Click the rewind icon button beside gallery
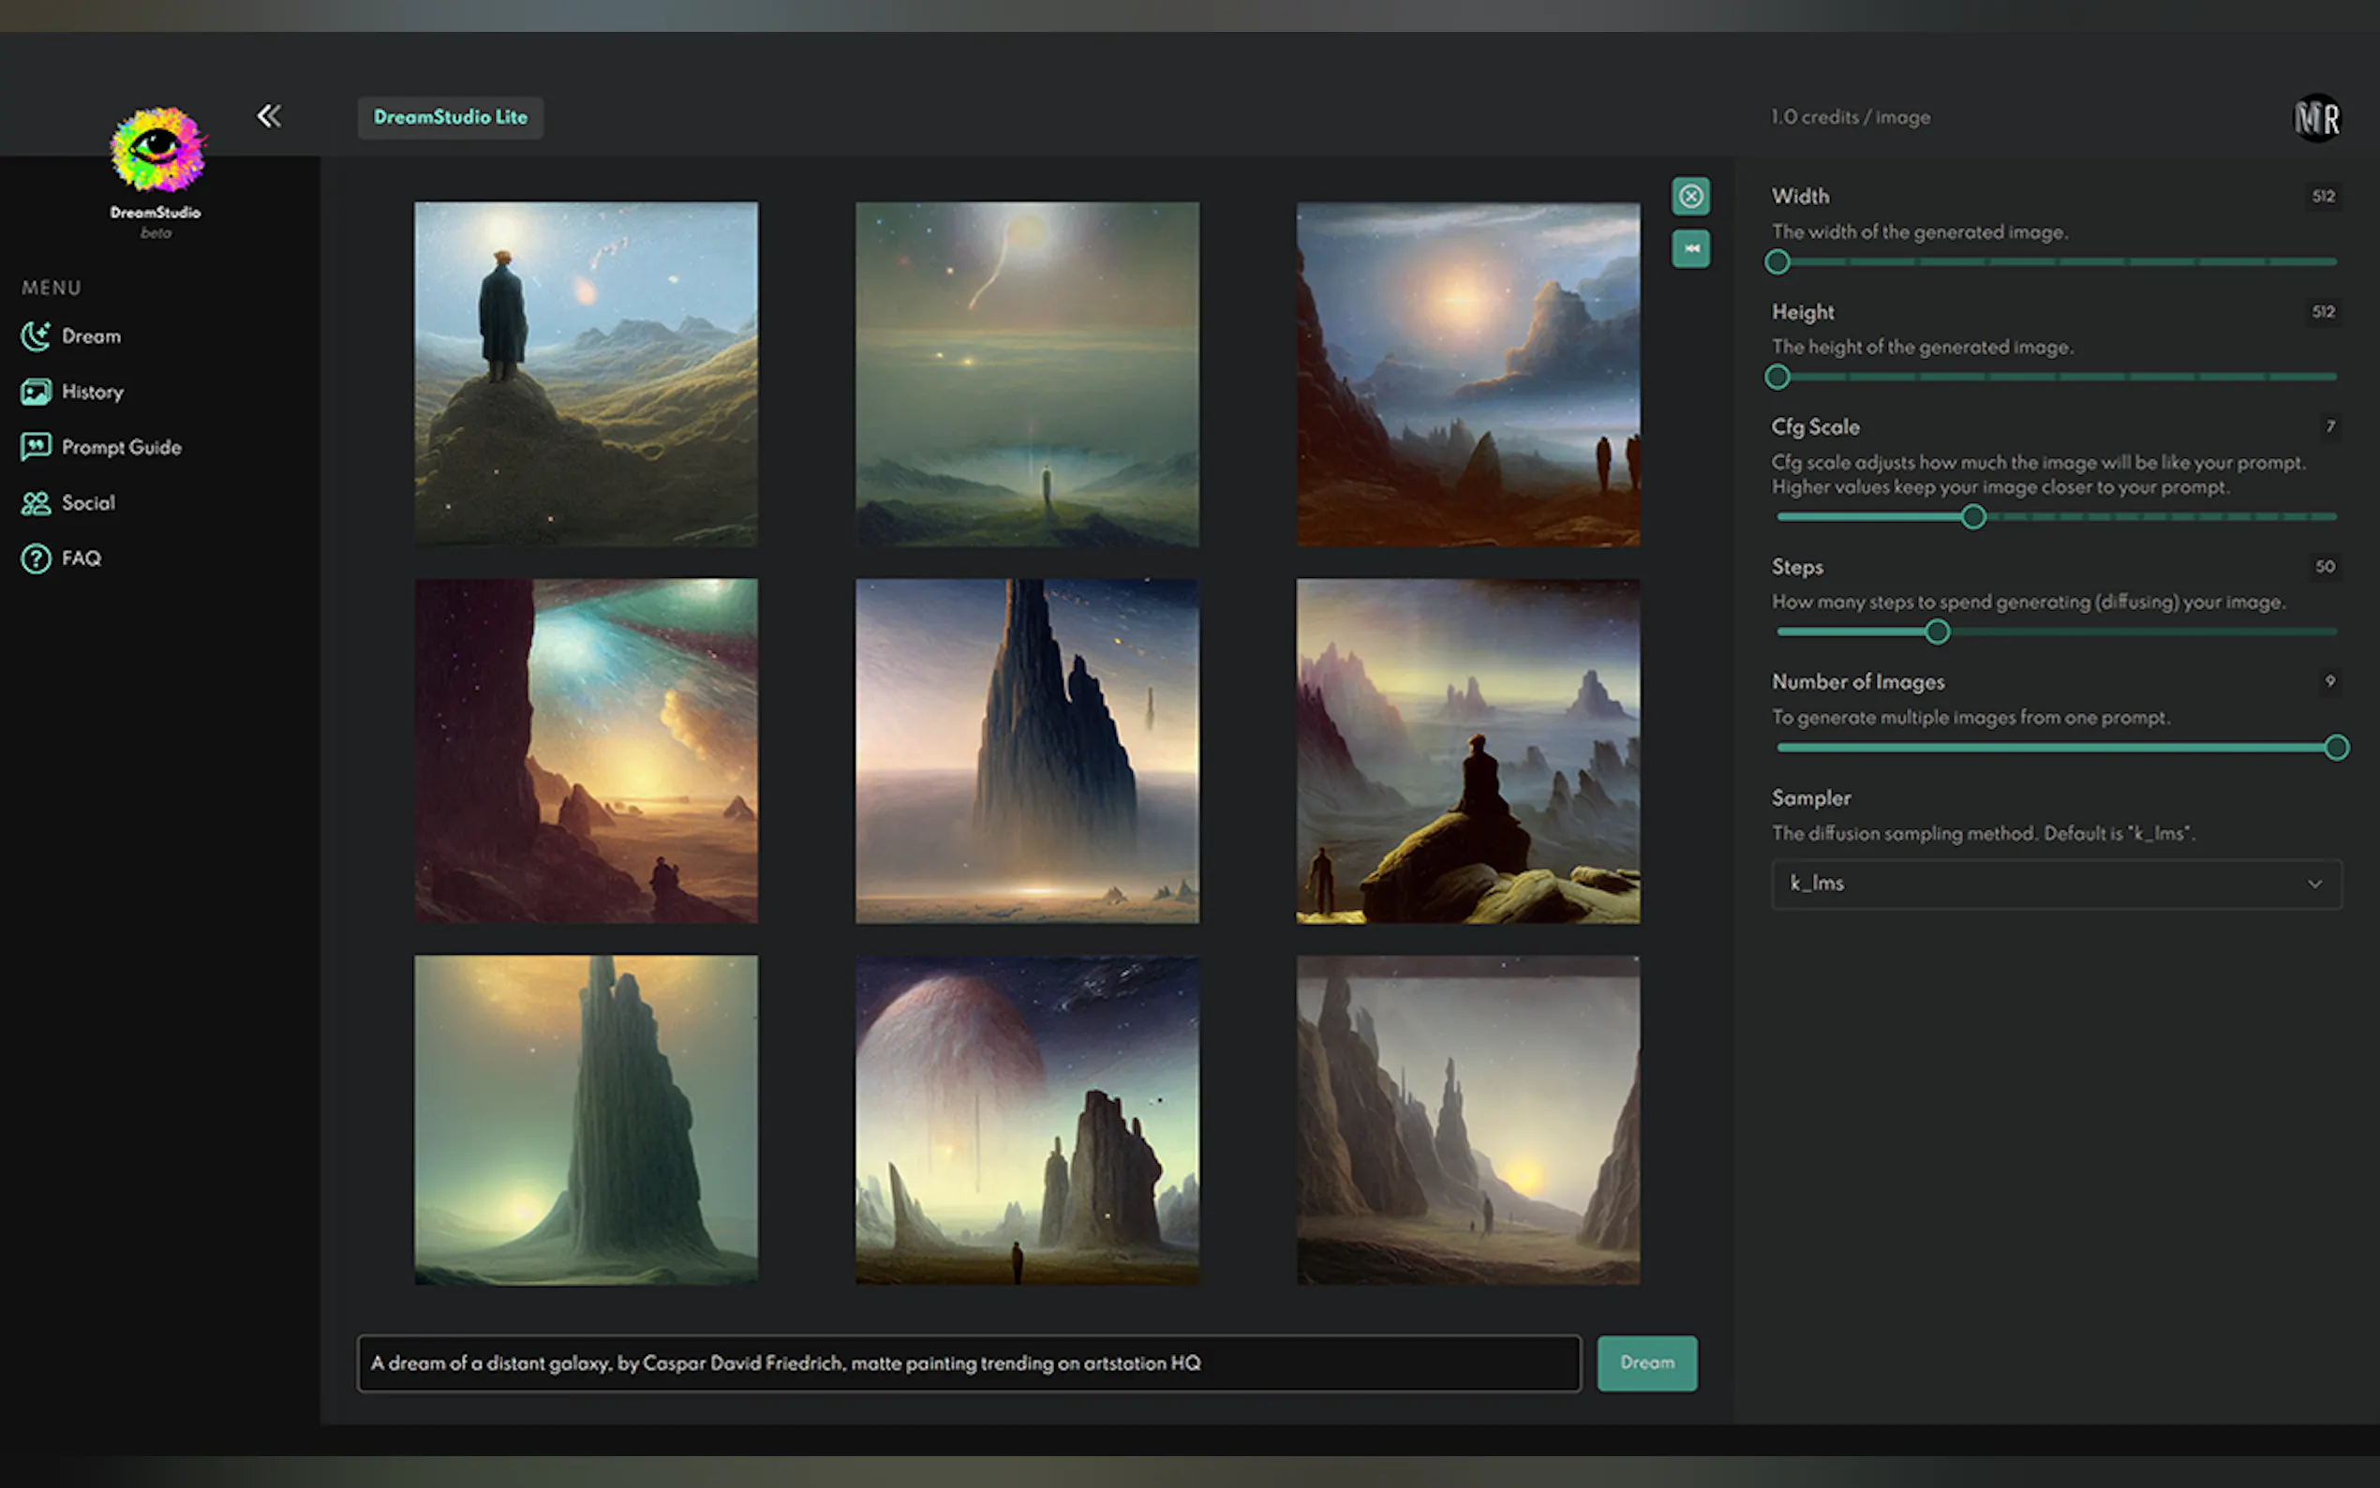 (1690, 249)
